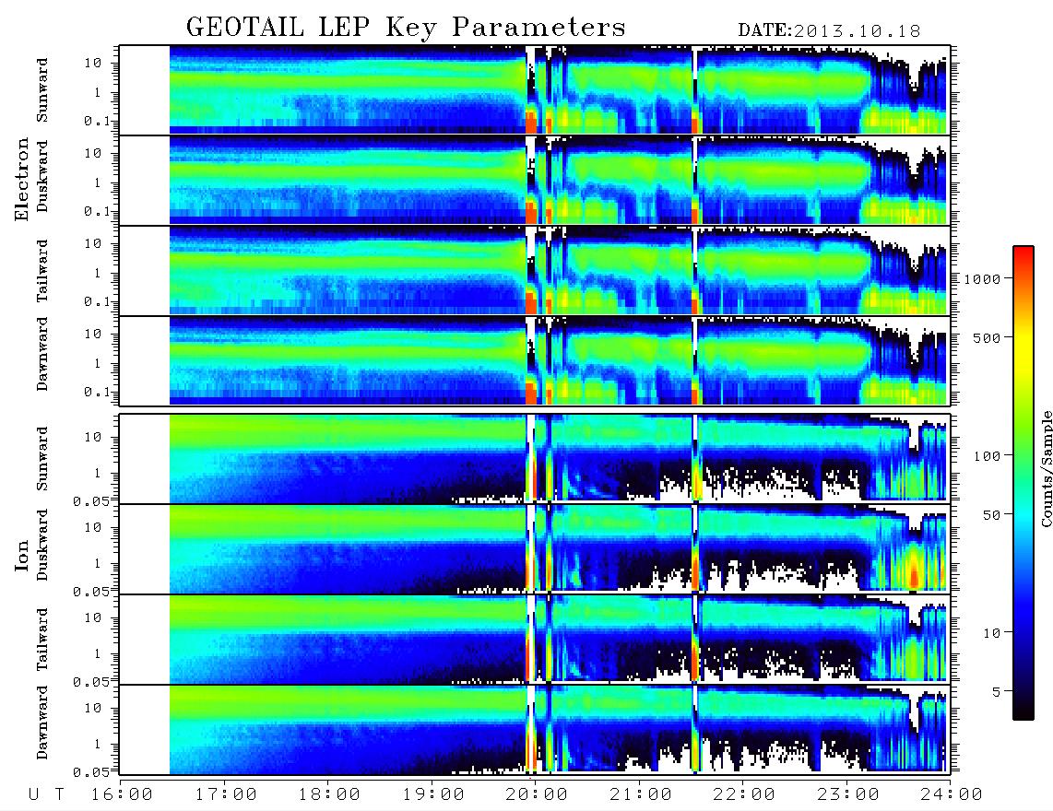Click the "Duskward" label of the Electron group

tap(42, 177)
